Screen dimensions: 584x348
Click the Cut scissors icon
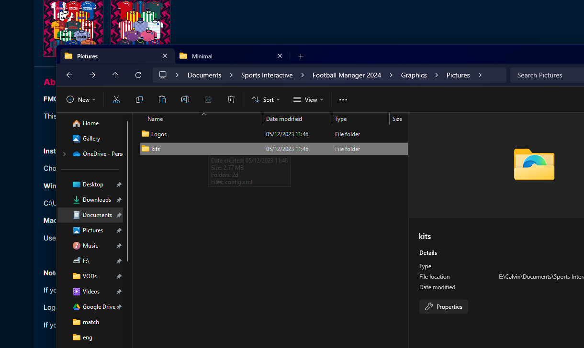tap(116, 99)
